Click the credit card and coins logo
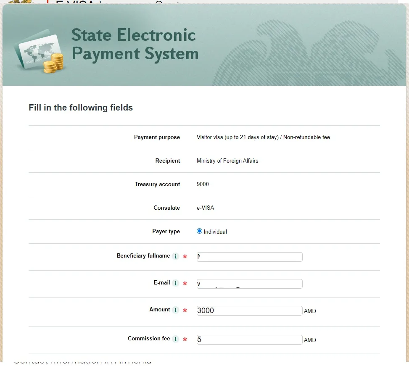 40,51
